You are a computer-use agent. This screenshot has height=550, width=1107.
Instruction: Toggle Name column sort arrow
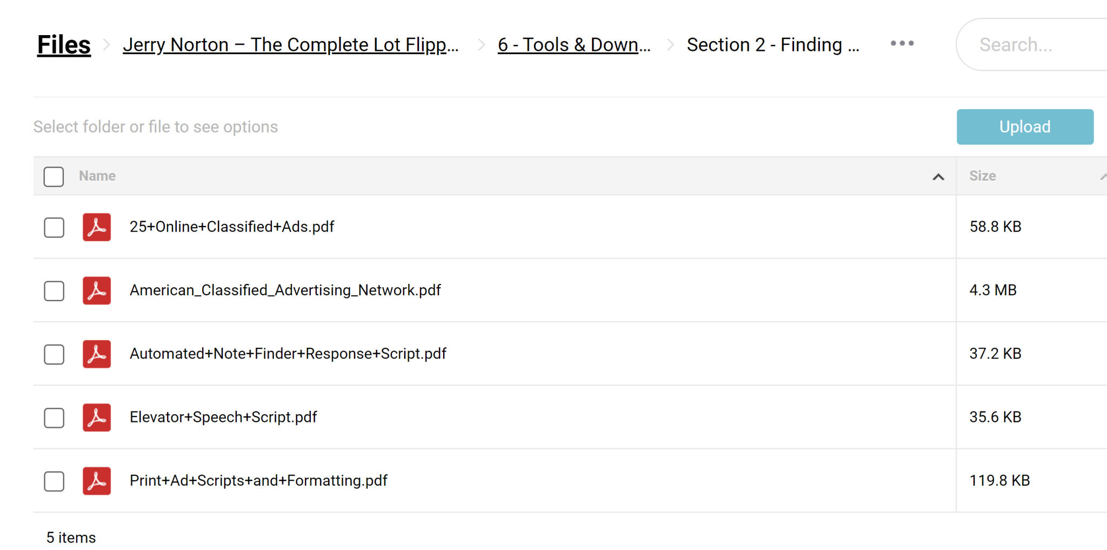[x=938, y=177]
